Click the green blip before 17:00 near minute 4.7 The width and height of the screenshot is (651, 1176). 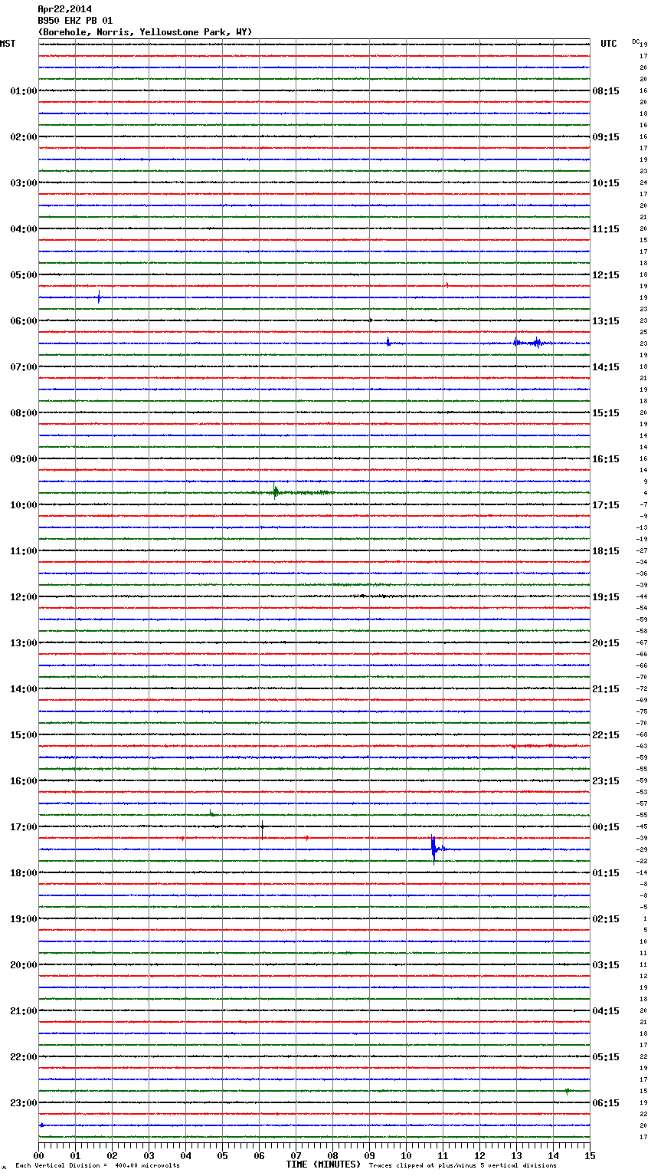pyautogui.click(x=211, y=813)
